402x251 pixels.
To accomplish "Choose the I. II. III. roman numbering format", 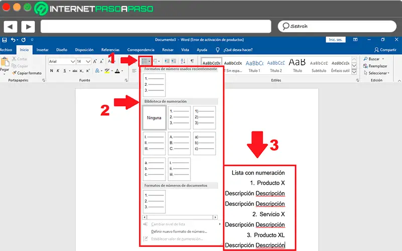I will click(x=154, y=144).
